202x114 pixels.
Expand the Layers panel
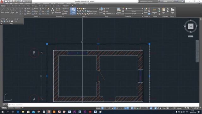84,16
